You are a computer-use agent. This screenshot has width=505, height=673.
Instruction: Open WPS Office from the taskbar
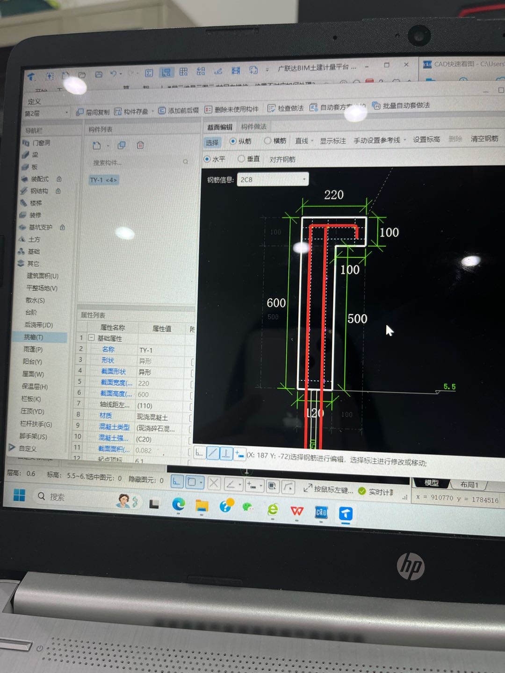coord(296,510)
